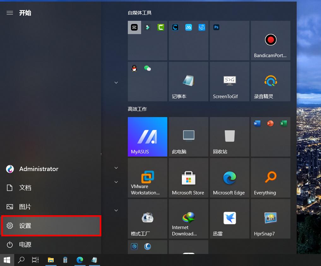The width and height of the screenshot is (321, 266).
Task: Open HprSnap7 screenshot tool
Action: click(270, 219)
